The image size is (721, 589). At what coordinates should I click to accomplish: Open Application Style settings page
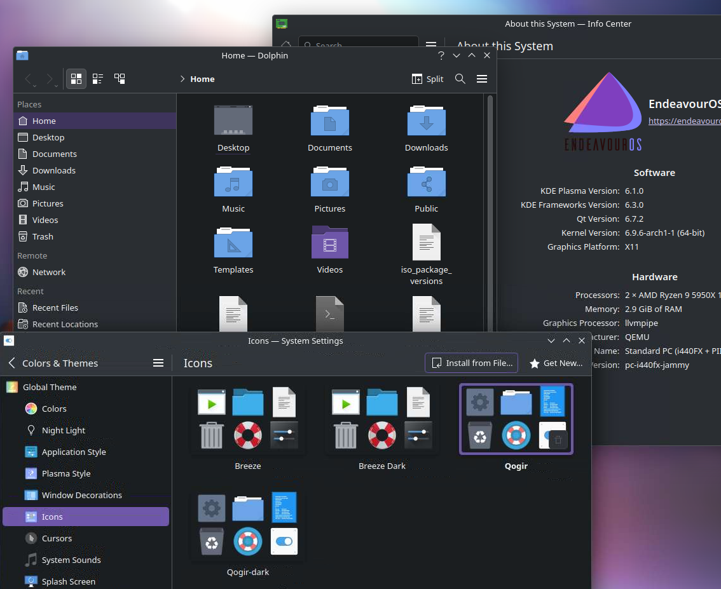(86, 452)
